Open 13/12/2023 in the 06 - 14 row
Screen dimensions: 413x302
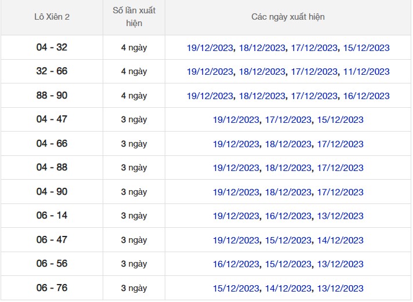[340, 216]
